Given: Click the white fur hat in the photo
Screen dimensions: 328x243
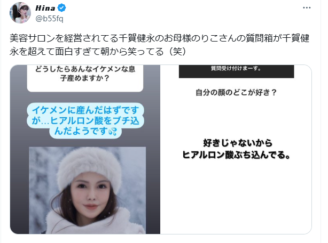Looking at the screenshot, I should tap(90, 165).
